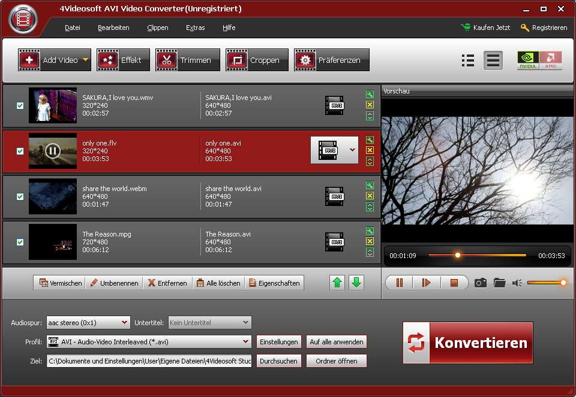Image resolution: width=576 pixels, height=397 pixels.
Task: Adjust the volume slider
Action: pos(546,283)
